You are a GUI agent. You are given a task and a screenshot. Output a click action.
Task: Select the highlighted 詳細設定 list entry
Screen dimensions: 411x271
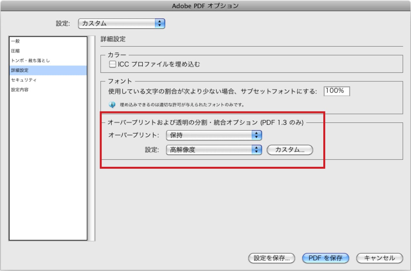click(x=48, y=71)
